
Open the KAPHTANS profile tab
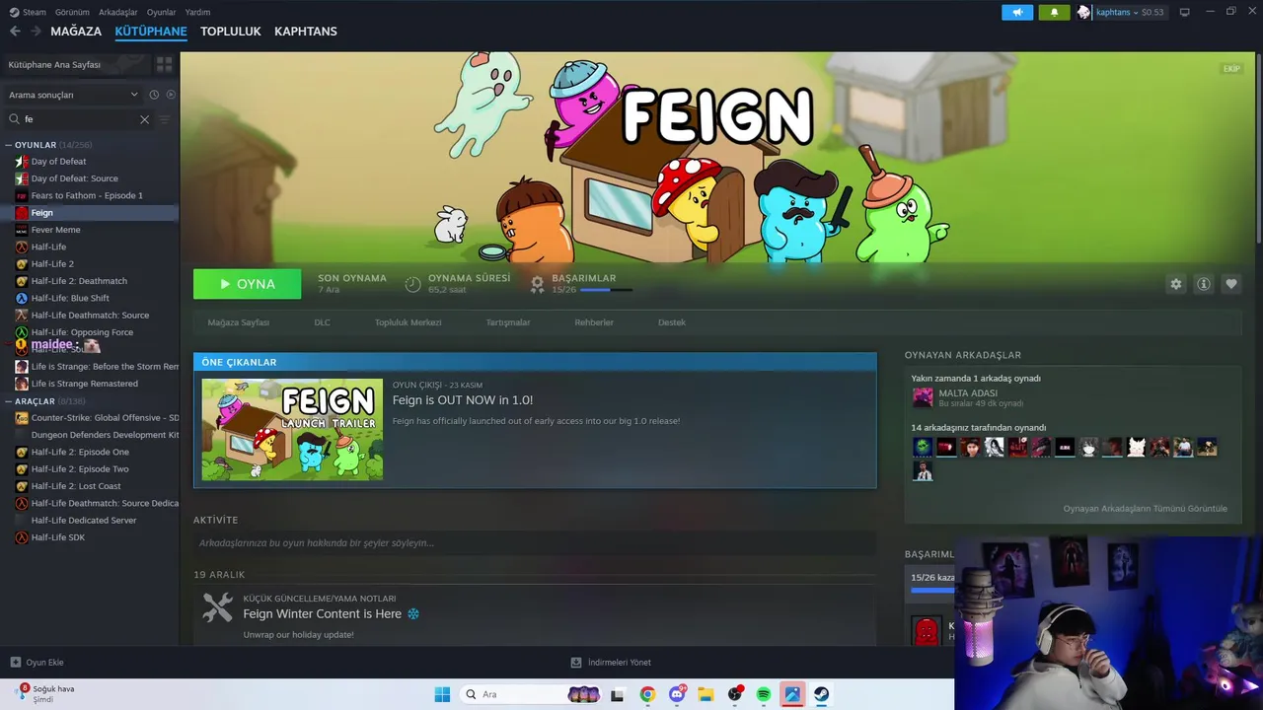click(x=306, y=32)
